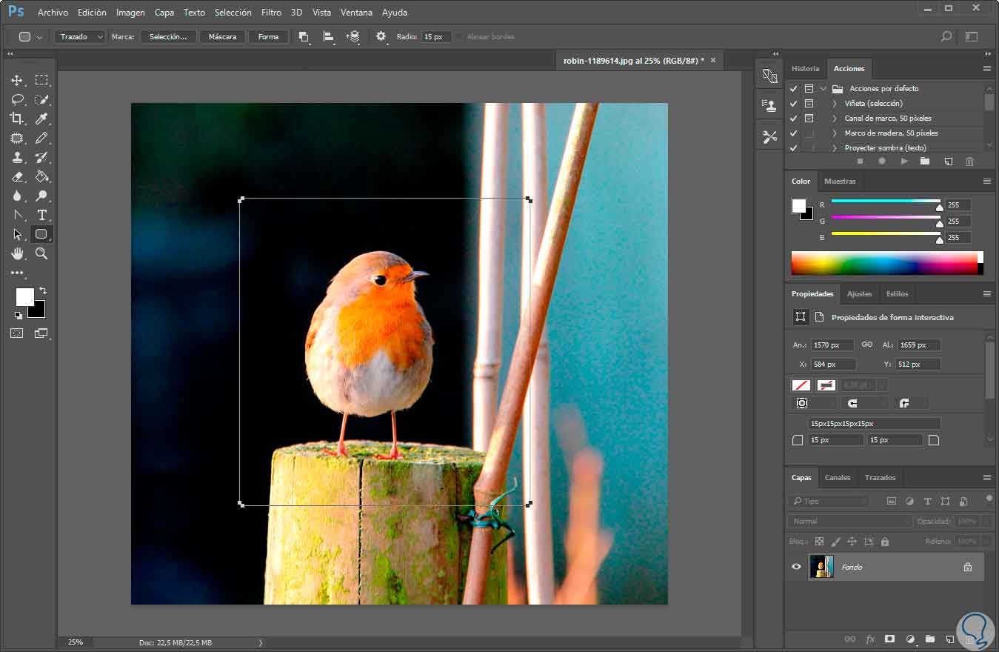Select the Move tool
Image resolution: width=999 pixels, height=652 pixels.
point(17,80)
